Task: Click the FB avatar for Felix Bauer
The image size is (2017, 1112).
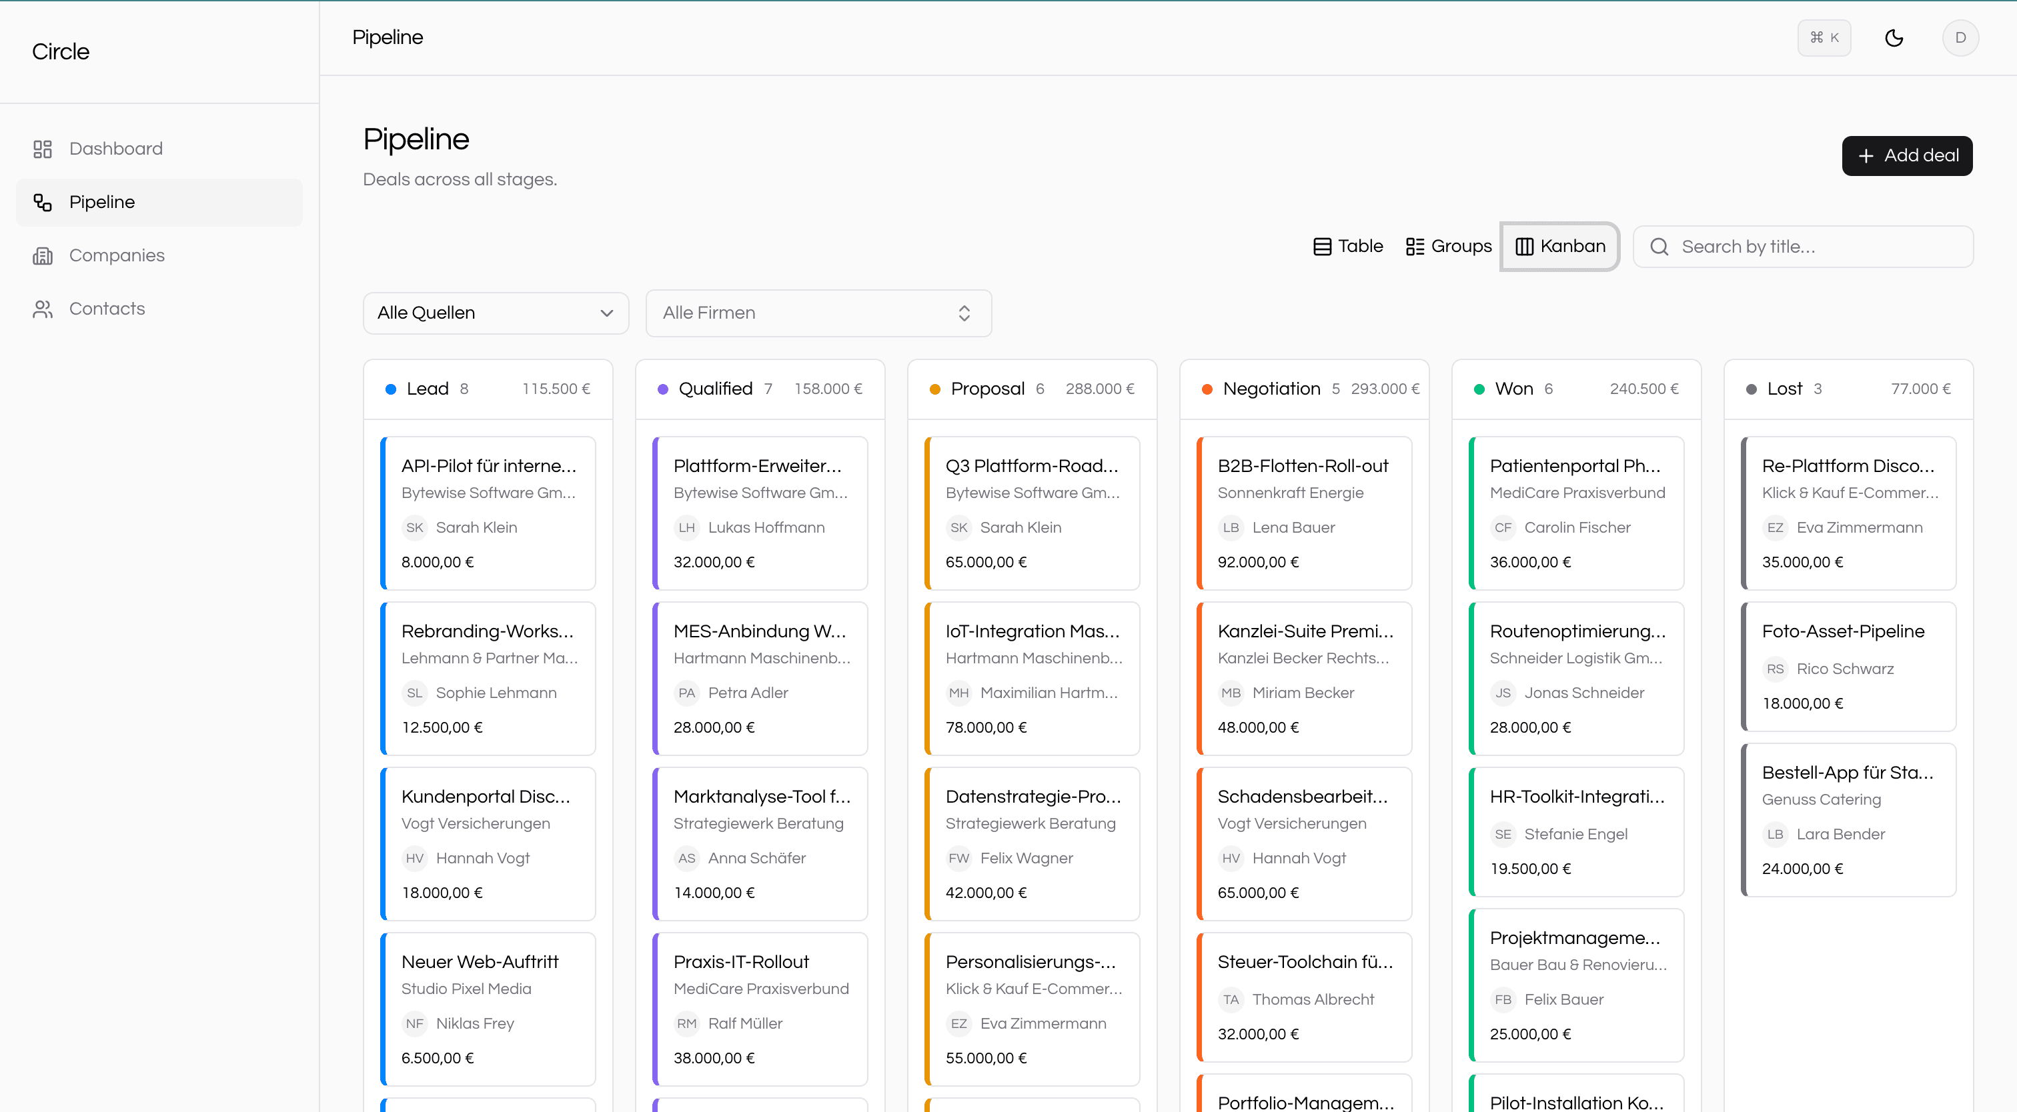Action: coord(1503,999)
